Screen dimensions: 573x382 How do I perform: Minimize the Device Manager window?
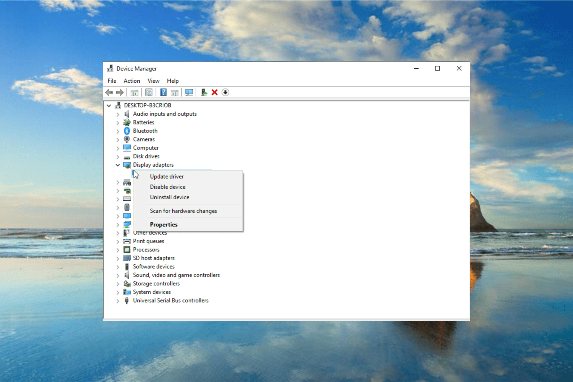click(x=416, y=69)
